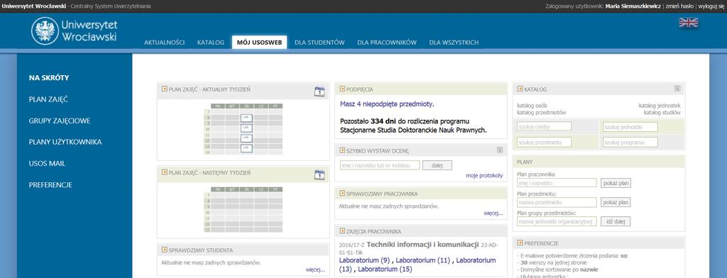This screenshot has height=278, width=727.
Task: Focus nazwa jednostki organizacyjnej field
Action: [557, 221]
